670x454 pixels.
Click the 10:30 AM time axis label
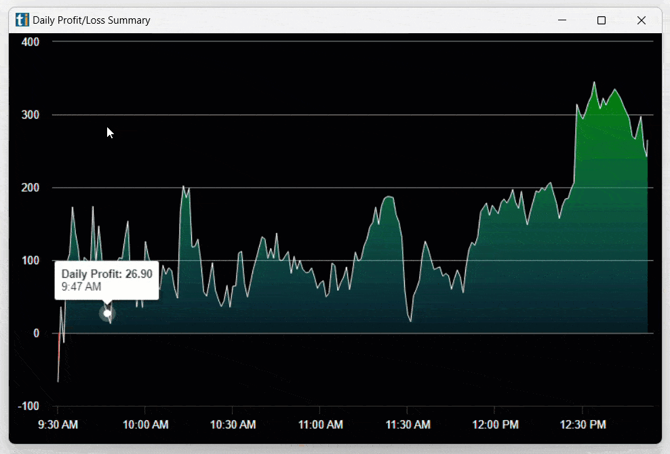[x=233, y=425]
